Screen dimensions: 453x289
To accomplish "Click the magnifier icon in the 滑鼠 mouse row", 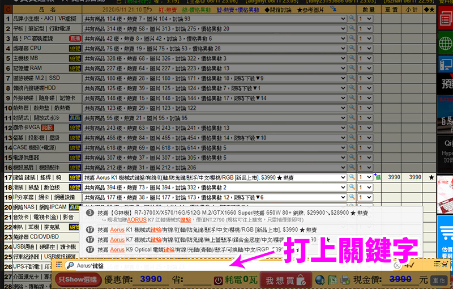I will (x=352, y=187).
